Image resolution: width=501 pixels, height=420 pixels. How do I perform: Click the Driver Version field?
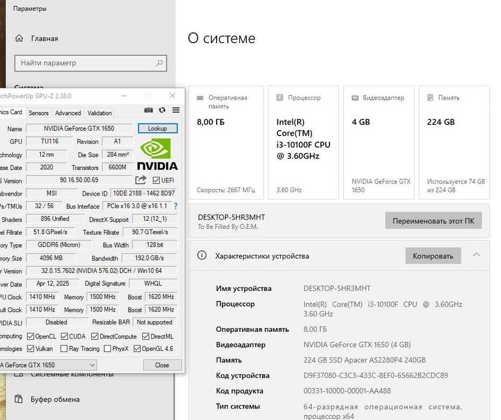[101, 271]
